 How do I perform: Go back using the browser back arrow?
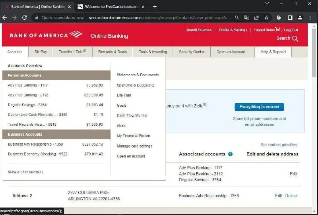[x=5, y=17]
